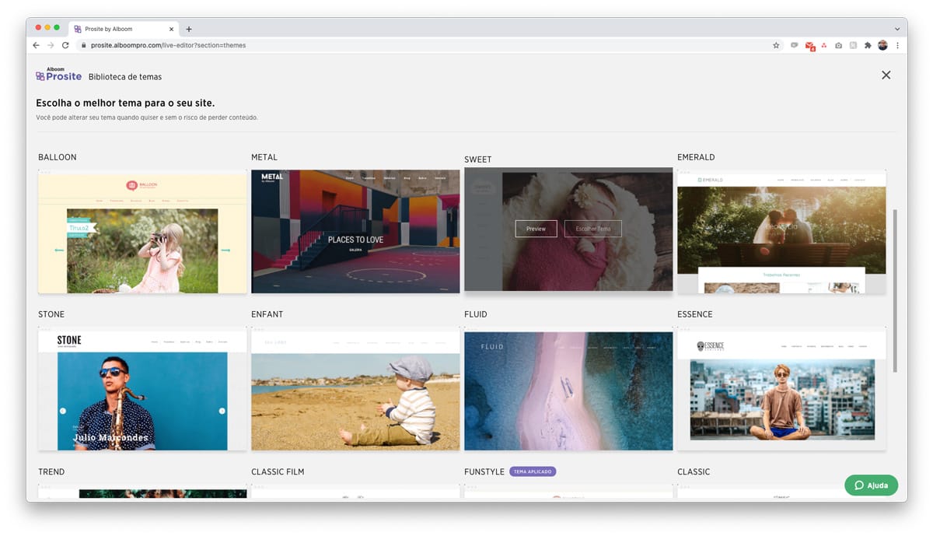Click the camera screenshot extension icon

(x=838, y=46)
